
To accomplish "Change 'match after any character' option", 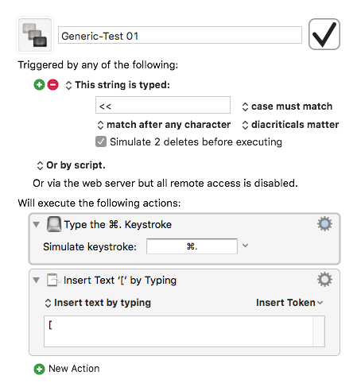I will [164, 125].
